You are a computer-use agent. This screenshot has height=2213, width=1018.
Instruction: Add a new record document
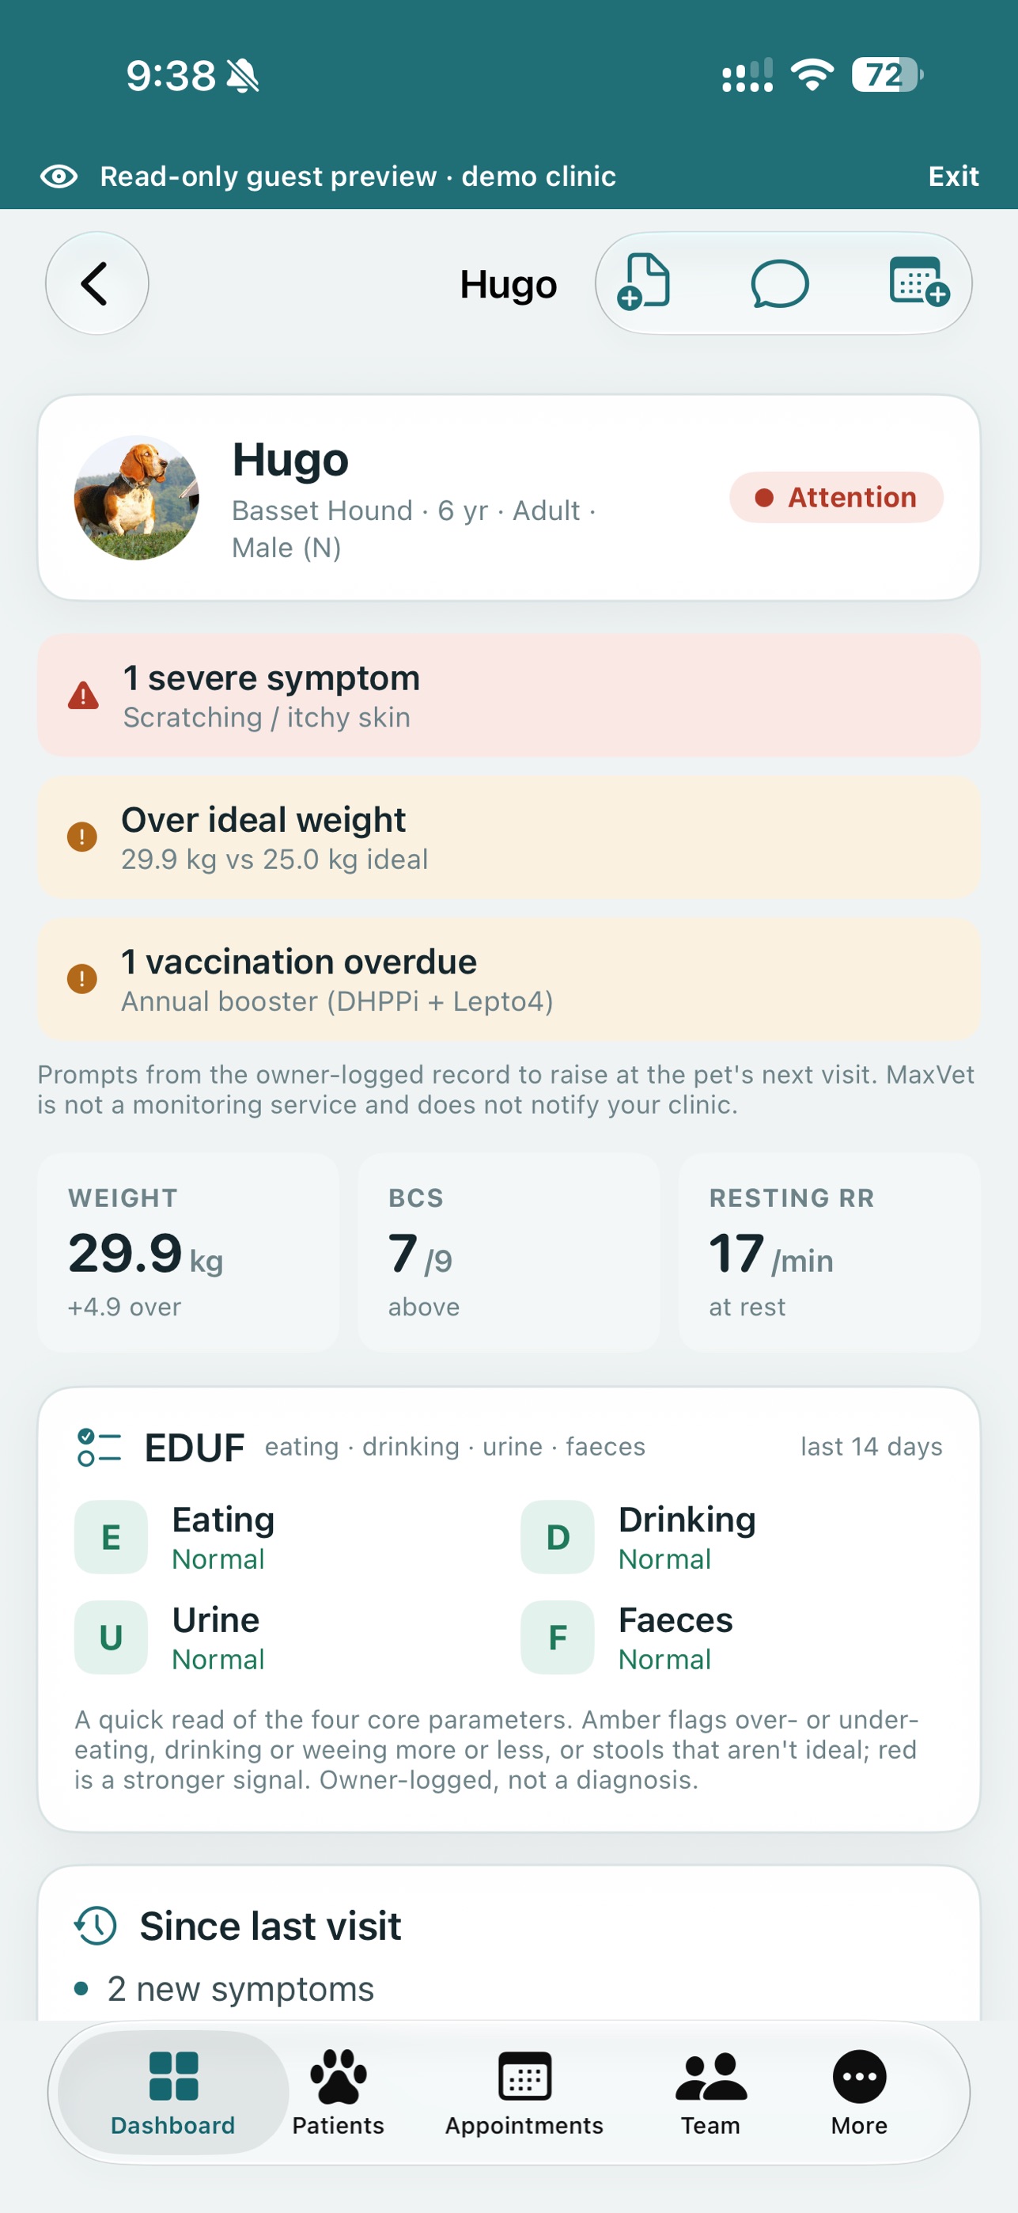644,282
